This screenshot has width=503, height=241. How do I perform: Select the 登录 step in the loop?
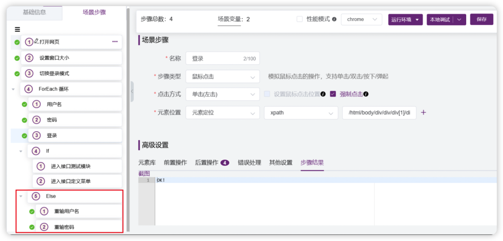click(x=75, y=135)
